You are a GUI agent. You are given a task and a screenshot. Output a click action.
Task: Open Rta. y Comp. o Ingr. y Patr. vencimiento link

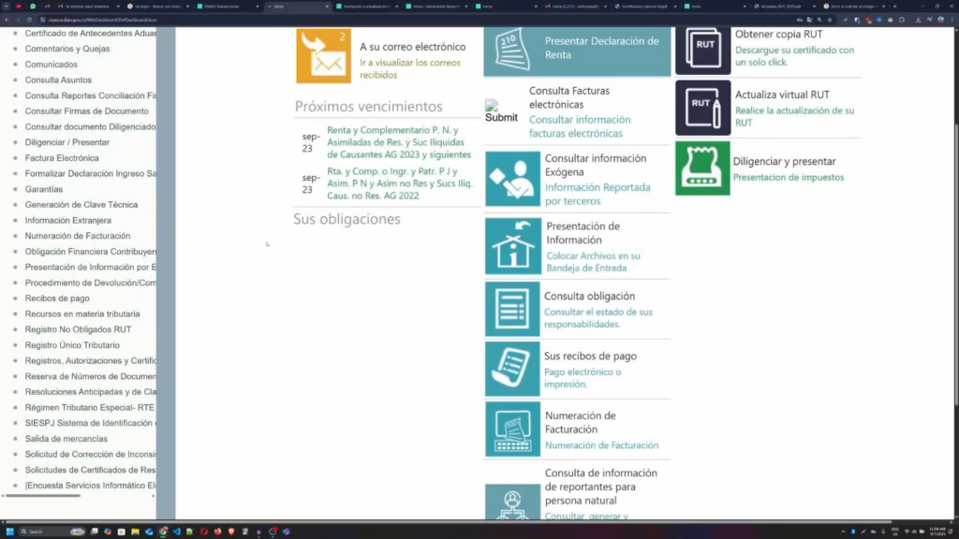click(399, 183)
